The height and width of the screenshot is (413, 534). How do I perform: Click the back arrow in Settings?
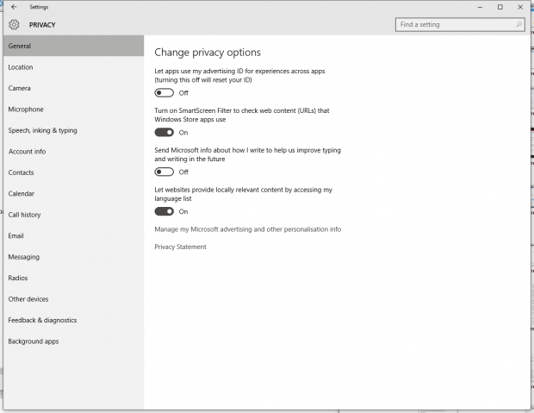tap(14, 7)
